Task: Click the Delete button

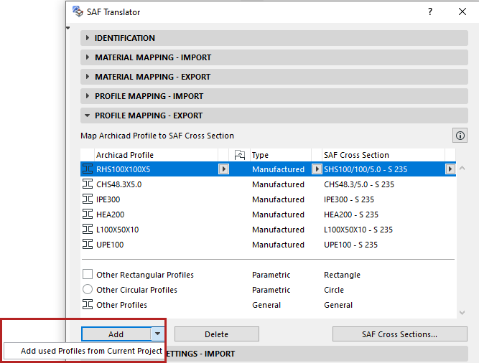Action: pos(217,334)
